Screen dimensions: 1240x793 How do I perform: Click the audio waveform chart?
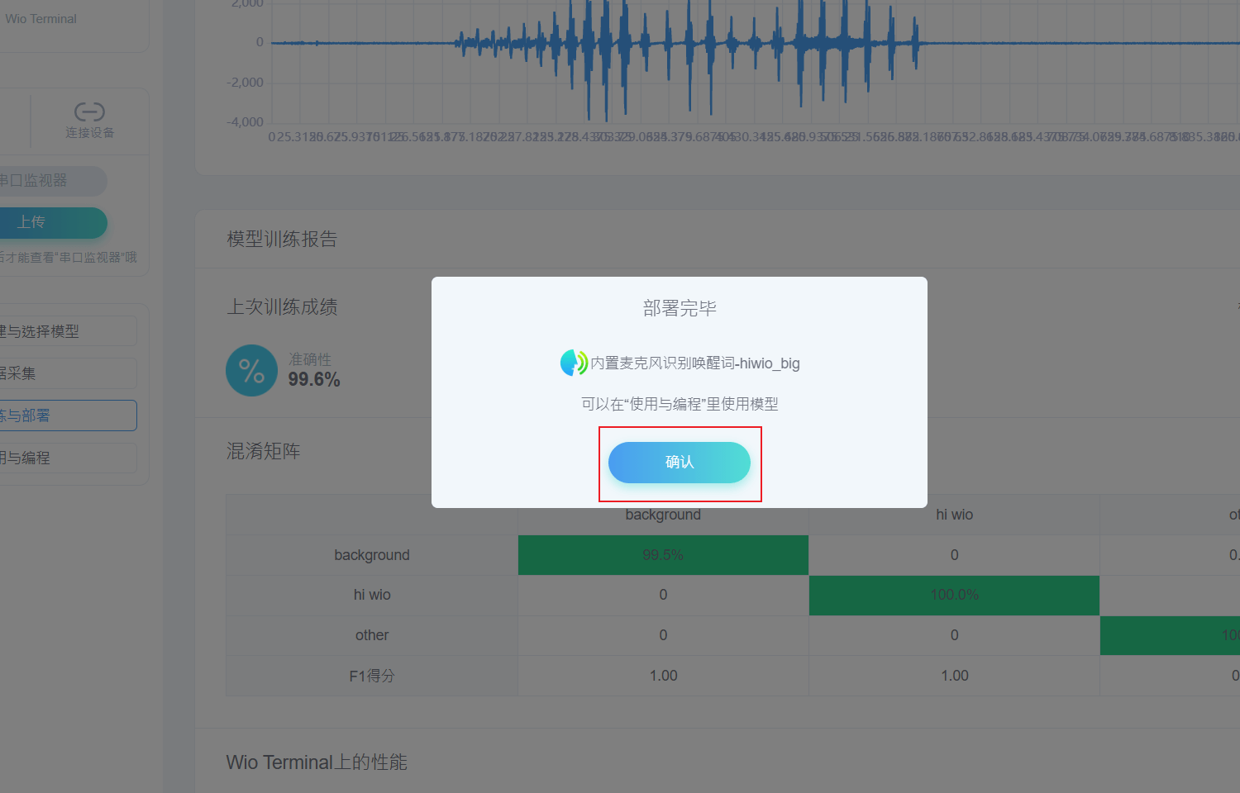point(755,62)
